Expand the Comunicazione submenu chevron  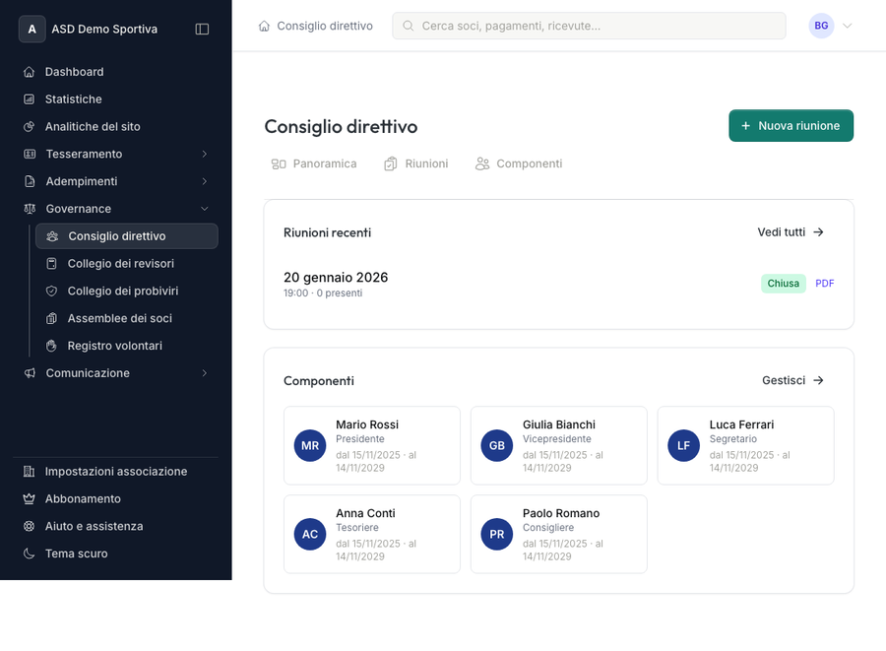pyautogui.click(x=205, y=373)
